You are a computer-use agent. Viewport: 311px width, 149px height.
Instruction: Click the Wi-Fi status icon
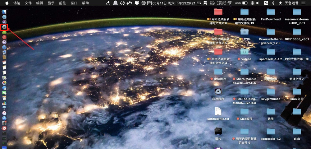pyautogui.click(x=230, y=3)
